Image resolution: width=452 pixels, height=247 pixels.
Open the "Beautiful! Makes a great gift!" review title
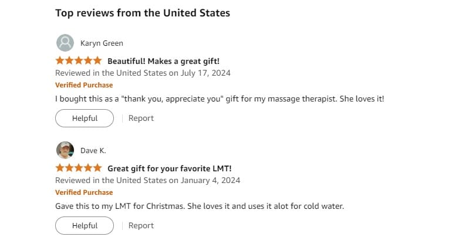tap(163, 61)
